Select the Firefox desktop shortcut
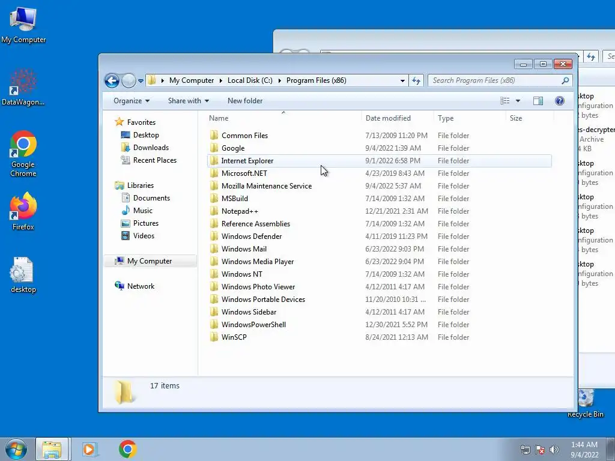The height and width of the screenshot is (461, 615). [x=23, y=211]
